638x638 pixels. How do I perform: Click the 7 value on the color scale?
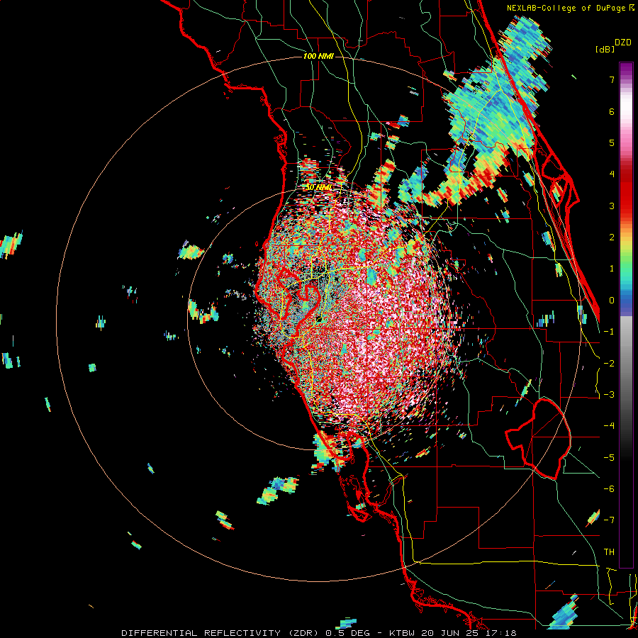pyautogui.click(x=612, y=79)
